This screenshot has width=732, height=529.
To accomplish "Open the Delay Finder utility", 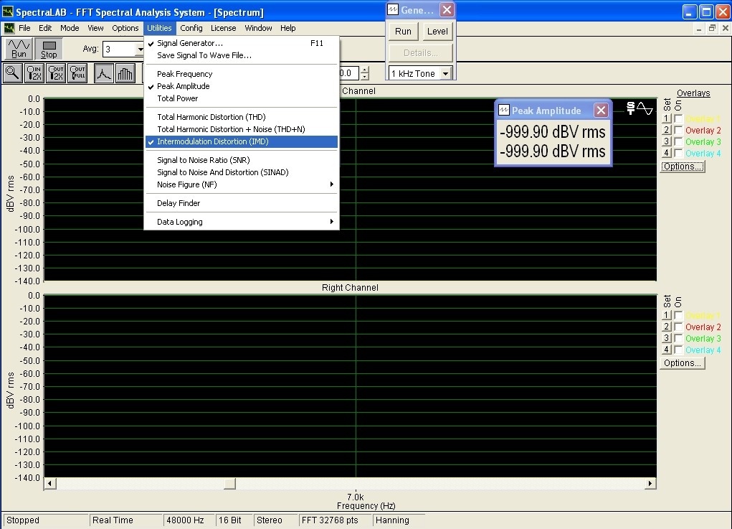I will [242, 203].
